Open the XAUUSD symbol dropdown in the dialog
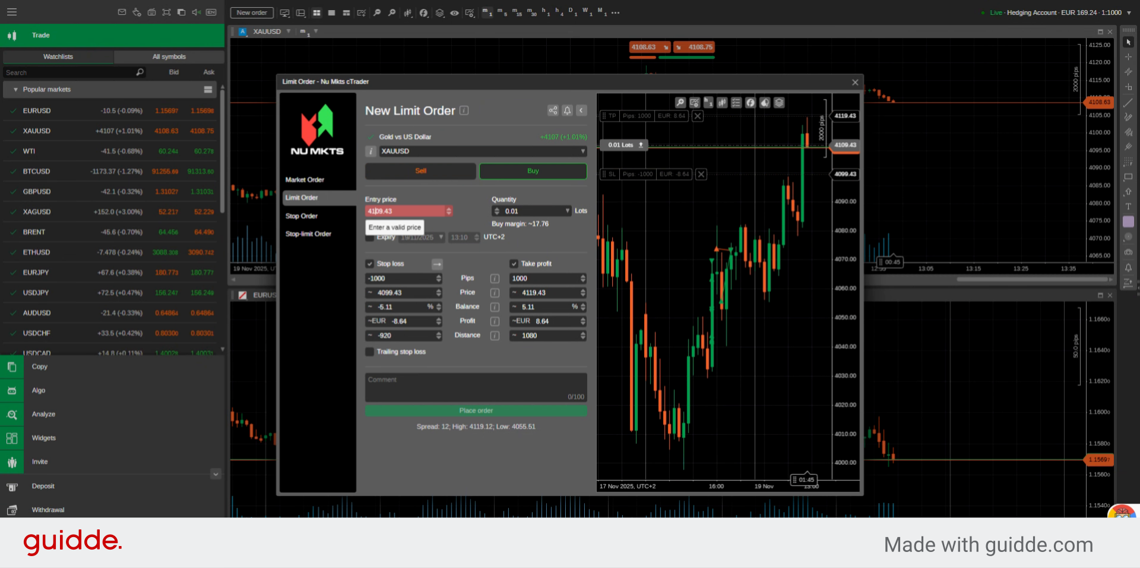 pyautogui.click(x=582, y=152)
